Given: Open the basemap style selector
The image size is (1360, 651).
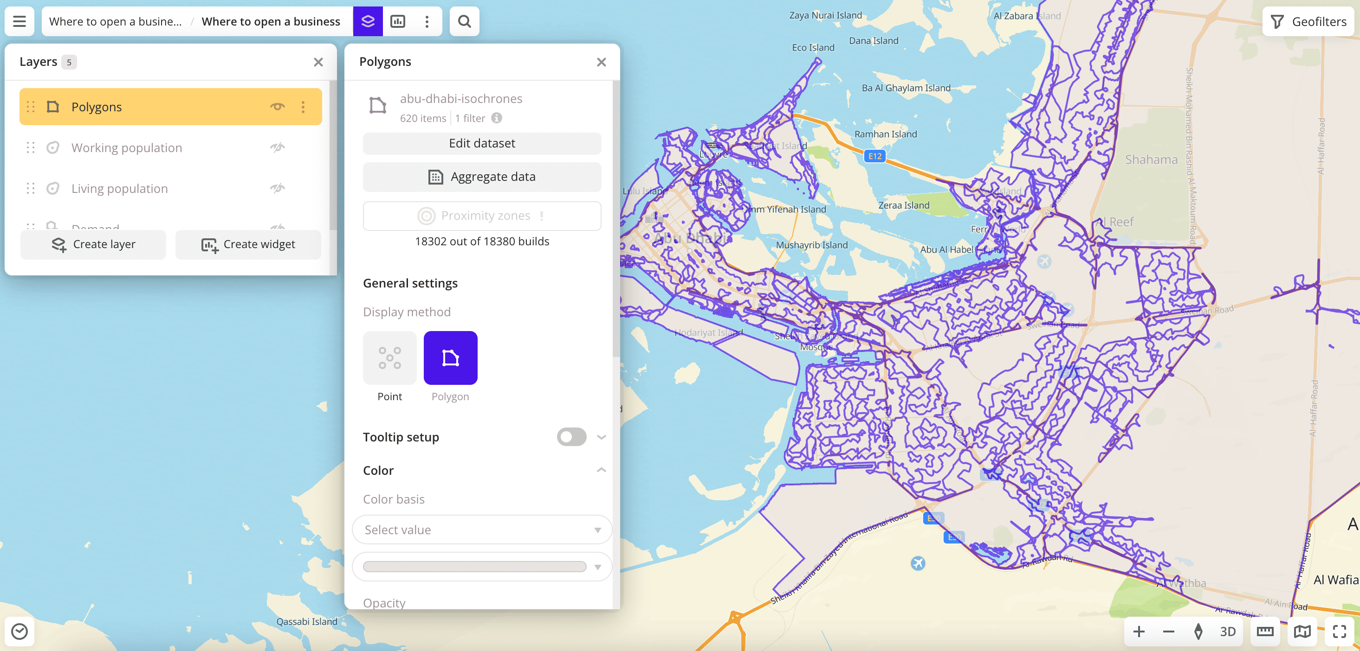Looking at the screenshot, I should coord(1302,631).
